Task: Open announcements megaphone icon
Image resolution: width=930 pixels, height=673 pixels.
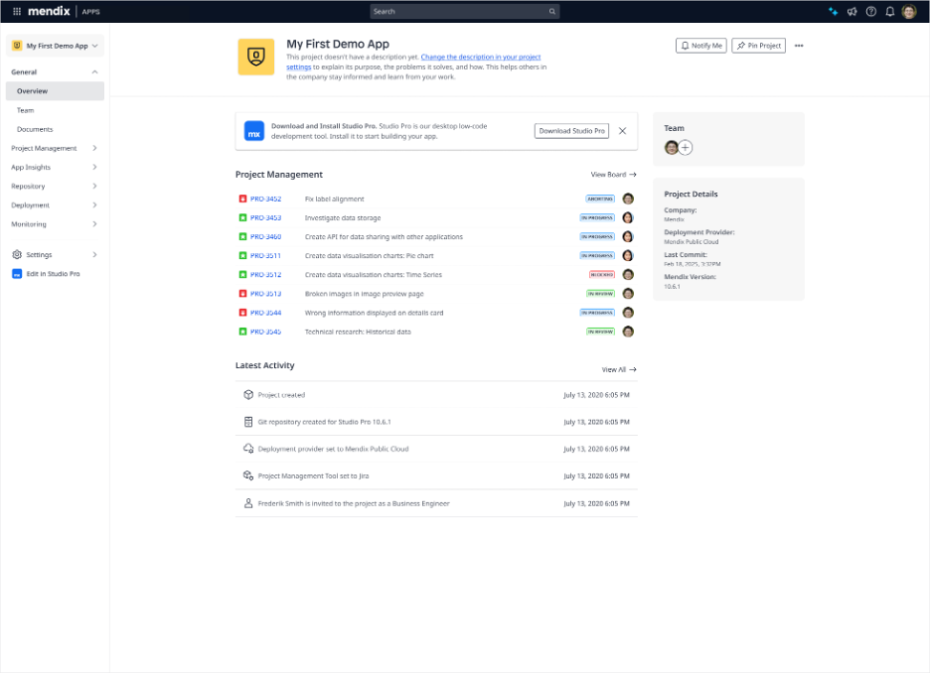Action: pyautogui.click(x=852, y=12)
